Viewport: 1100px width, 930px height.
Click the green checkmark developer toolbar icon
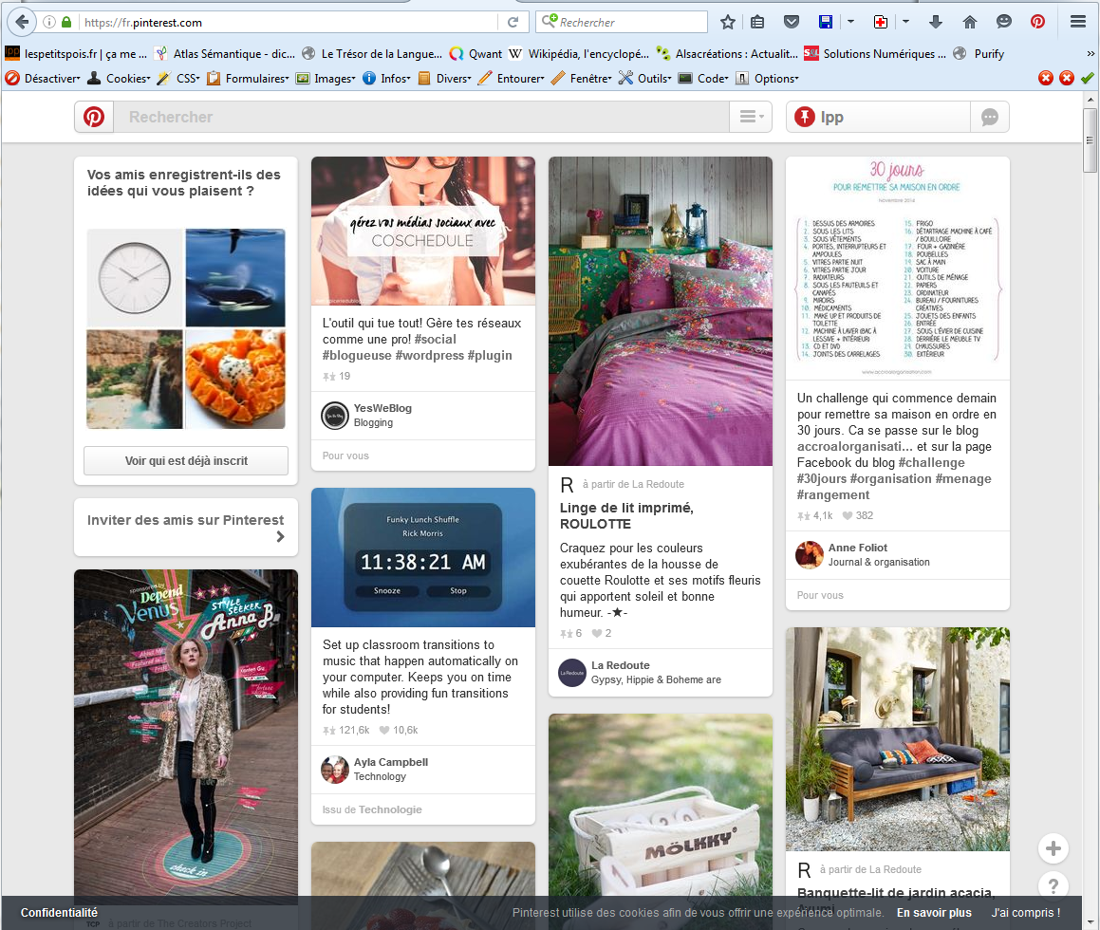(x=1088, y=78)
